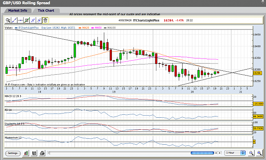The height and width of the screenshot is (160, 266).
Task: Click the horizontal scrollbar blue thumb
Action: pos(202,153)
